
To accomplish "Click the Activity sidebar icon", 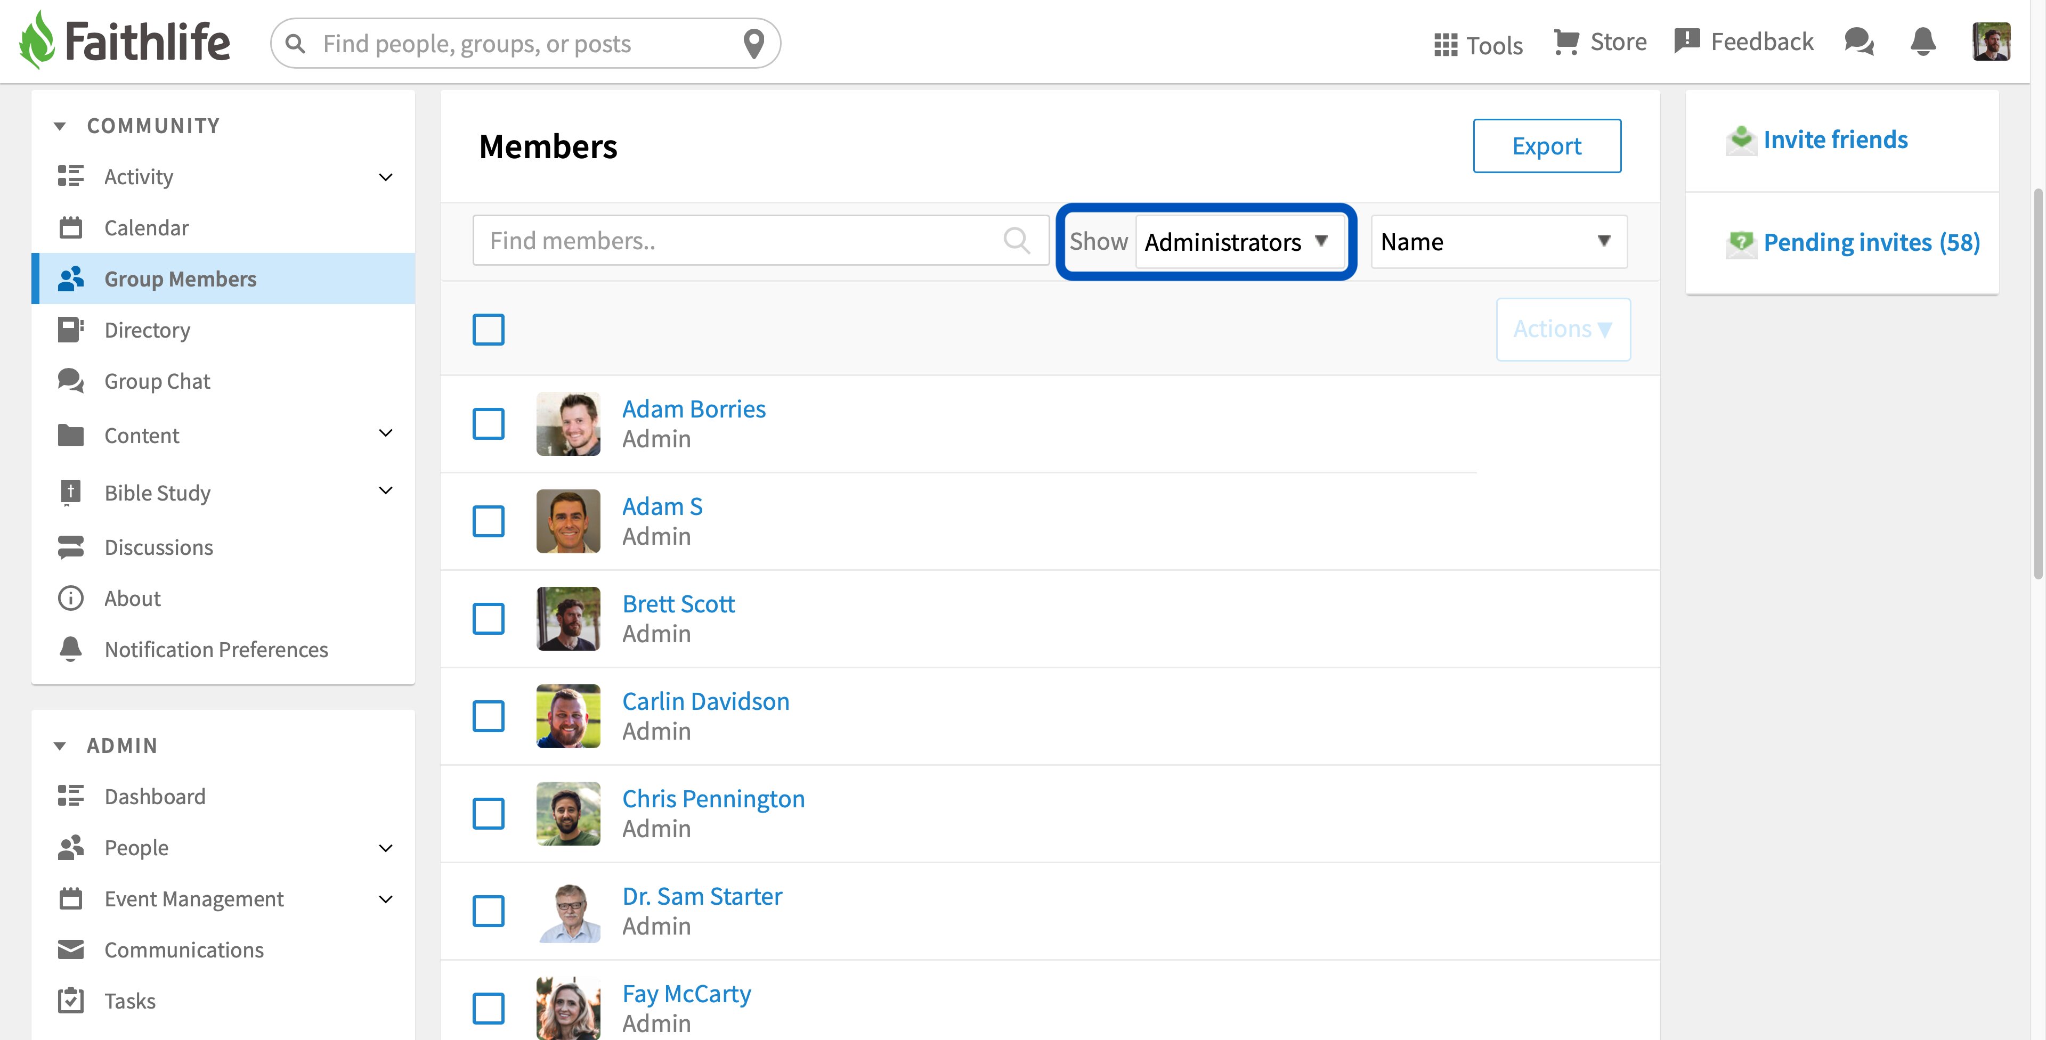I will coord(71,176).
